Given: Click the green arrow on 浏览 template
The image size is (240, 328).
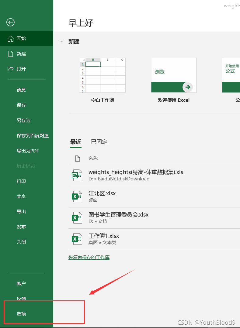Looking at the screenshot, I should pyautogui.click(x=188, y=87).
